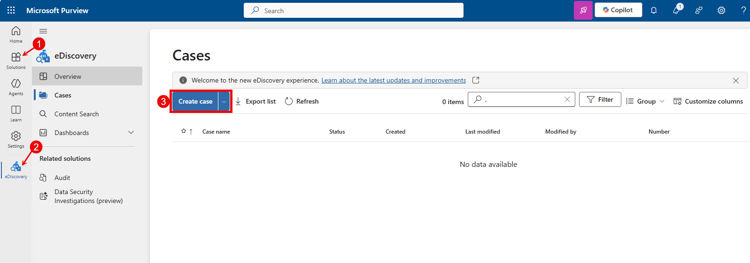The height and width of the screenshot is (263, 750).
Task: Open the Learn icon in left rail
Action: (16, 113)
